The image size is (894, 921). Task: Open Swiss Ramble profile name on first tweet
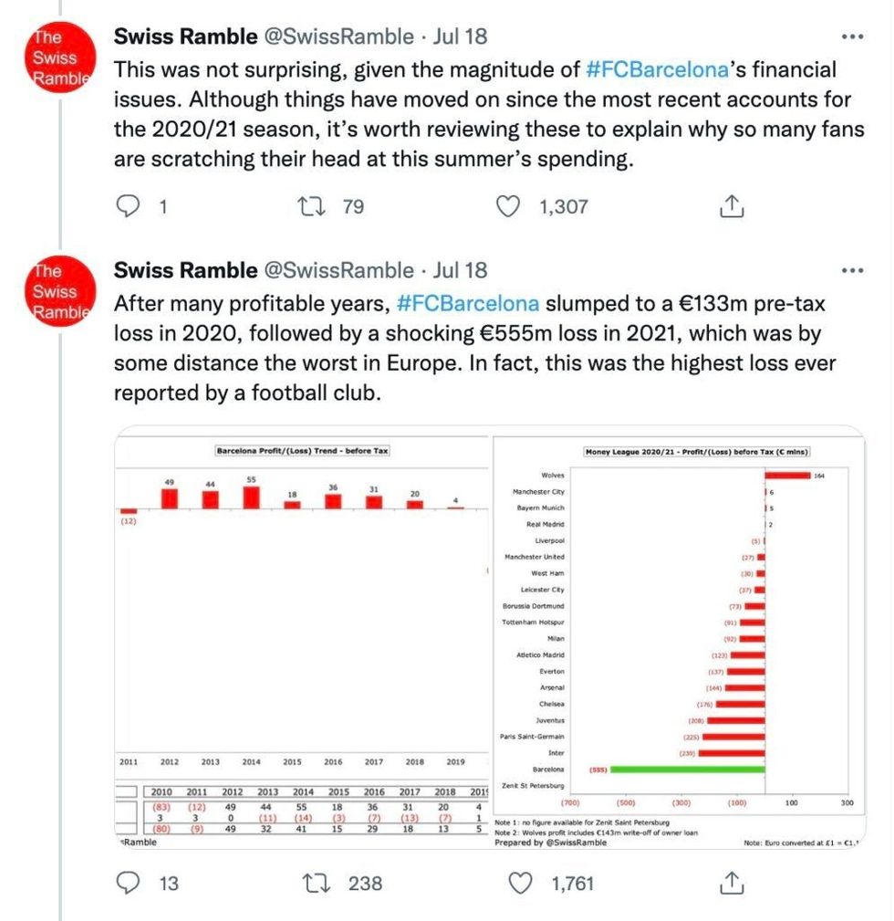click(x=185, y=37)
